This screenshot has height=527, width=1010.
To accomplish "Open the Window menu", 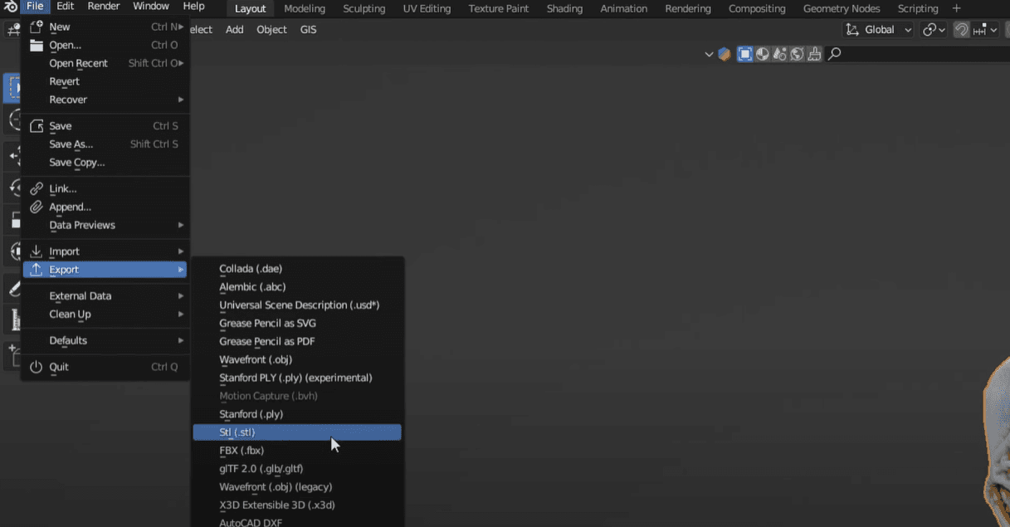I will [x=151, y=7].
